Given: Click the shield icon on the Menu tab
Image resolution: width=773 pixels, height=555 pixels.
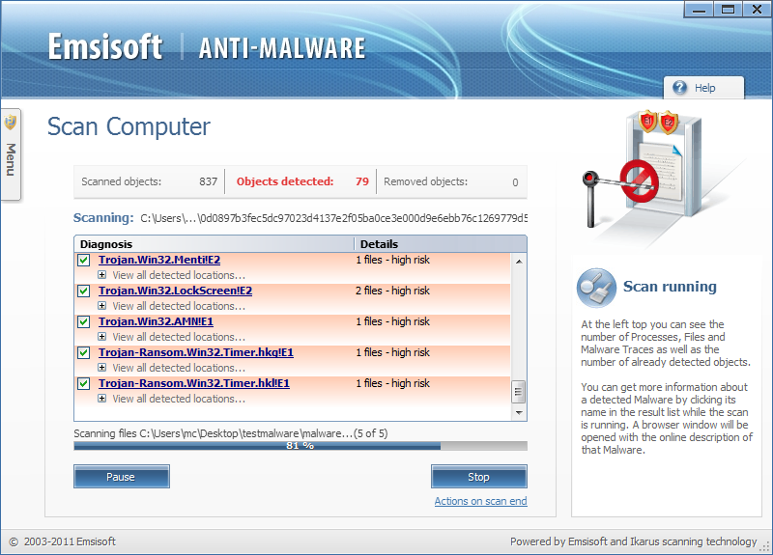Looking at the screenshot, I should [11, 123].
